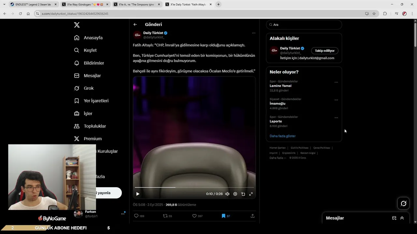Click the site information icon in address bar
The width and height of the screenshot is (417, 234).
(37, 14)
